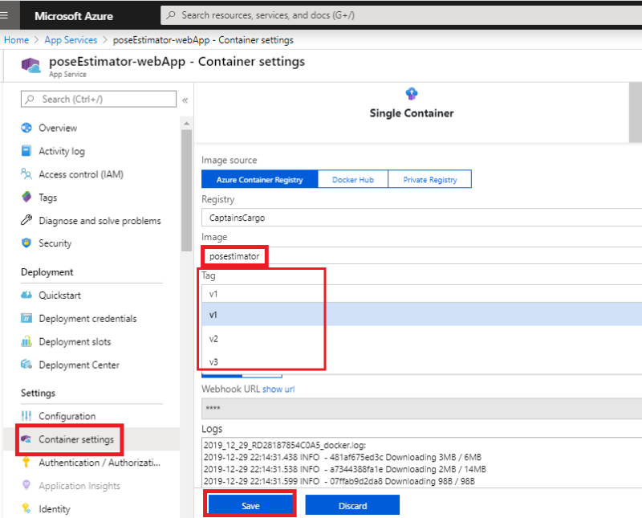The height and width of the screenshot is (518, 642).
Task: Open the Activity log section
Action: coord(61,151)
